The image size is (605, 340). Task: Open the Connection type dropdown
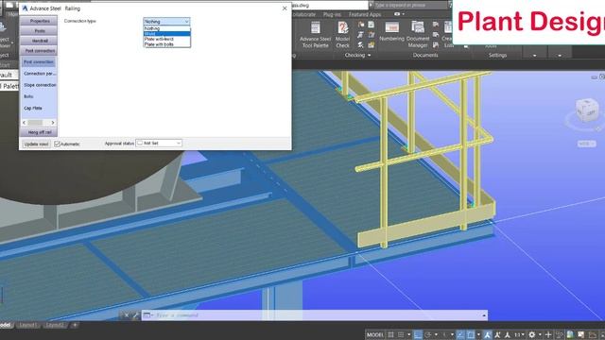point(166,22)
